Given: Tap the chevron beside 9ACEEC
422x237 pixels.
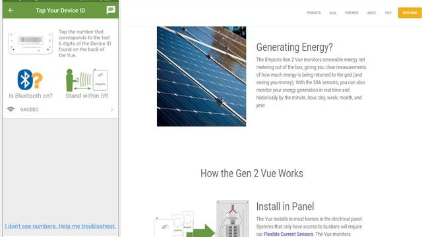Looking at the screenshot, I should [x=111, y=110].
